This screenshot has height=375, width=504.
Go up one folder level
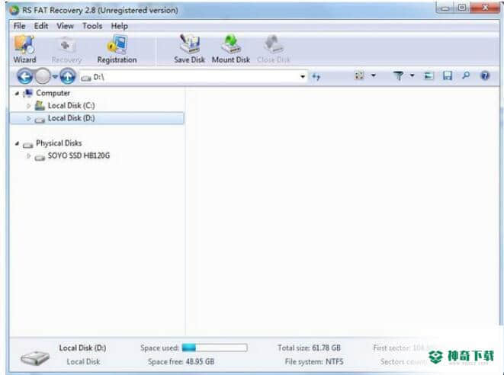(x=68, y=76)
